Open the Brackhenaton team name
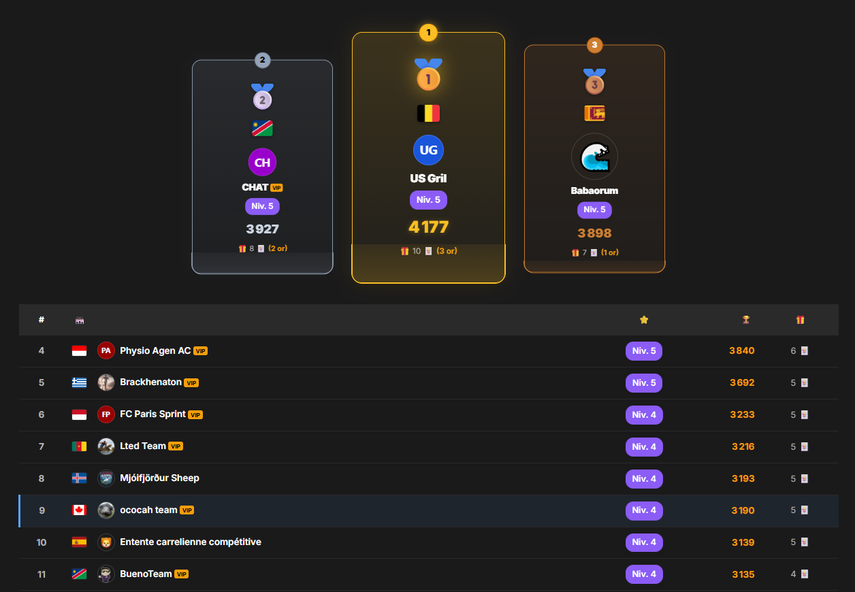855x592 pixels. pyautogui.click(x=151, y=382)
